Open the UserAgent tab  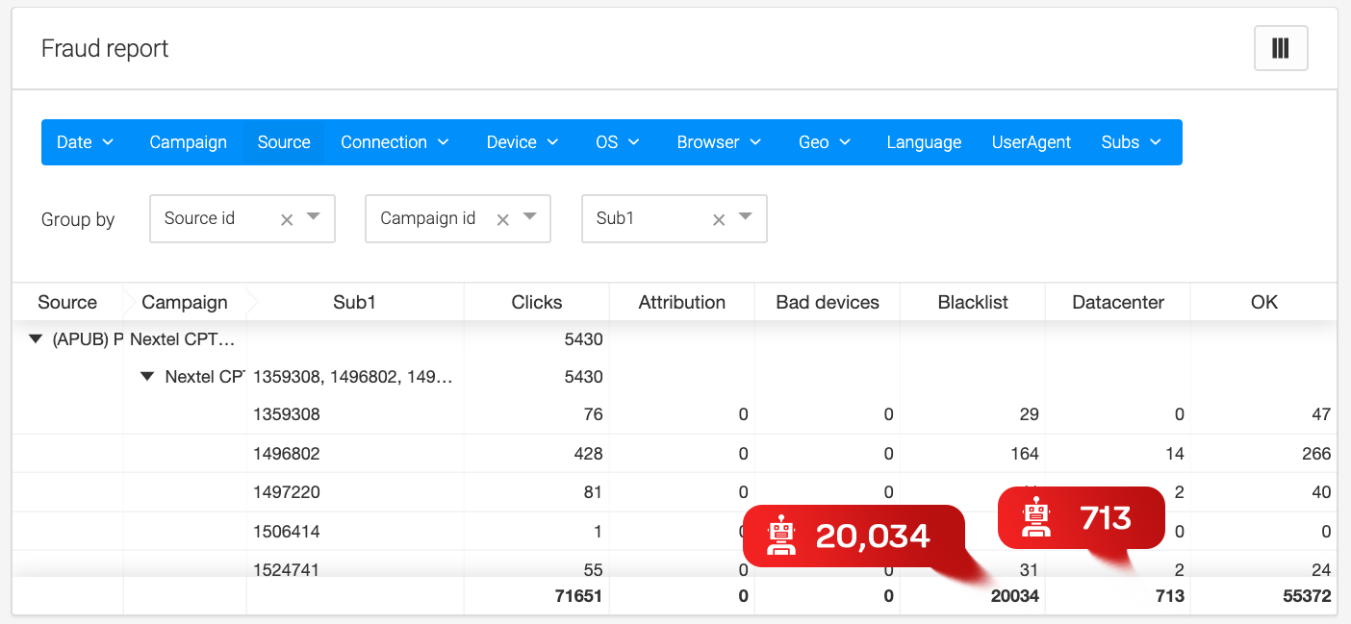[1031, 141]
